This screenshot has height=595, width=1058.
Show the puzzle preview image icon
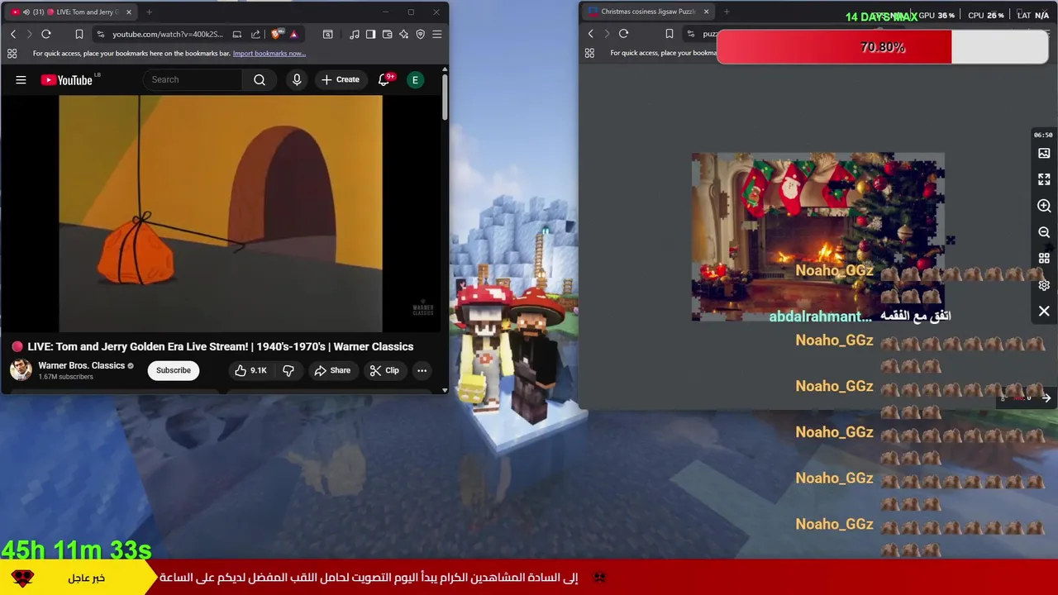1044,153
